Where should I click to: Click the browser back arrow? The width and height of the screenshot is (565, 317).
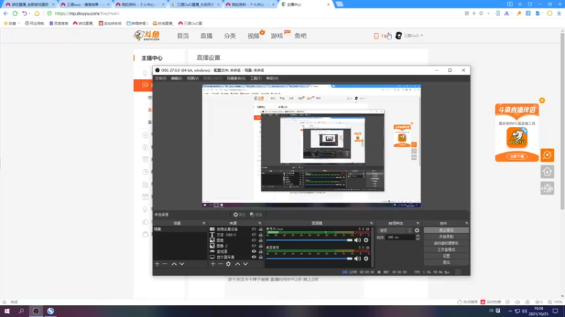[6, 13]
